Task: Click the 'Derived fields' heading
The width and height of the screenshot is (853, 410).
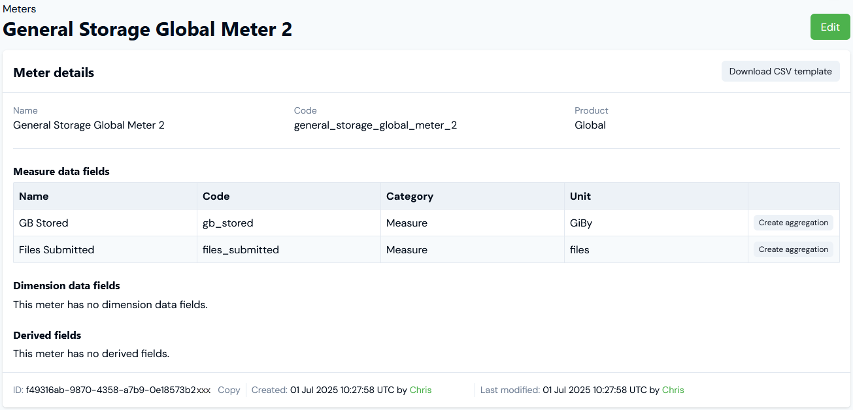Action: (47, 335)
